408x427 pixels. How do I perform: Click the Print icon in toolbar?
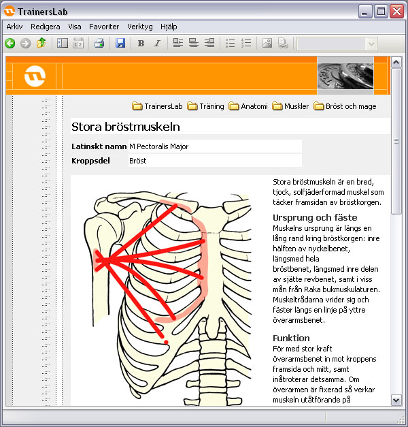[x=99, y=44]
